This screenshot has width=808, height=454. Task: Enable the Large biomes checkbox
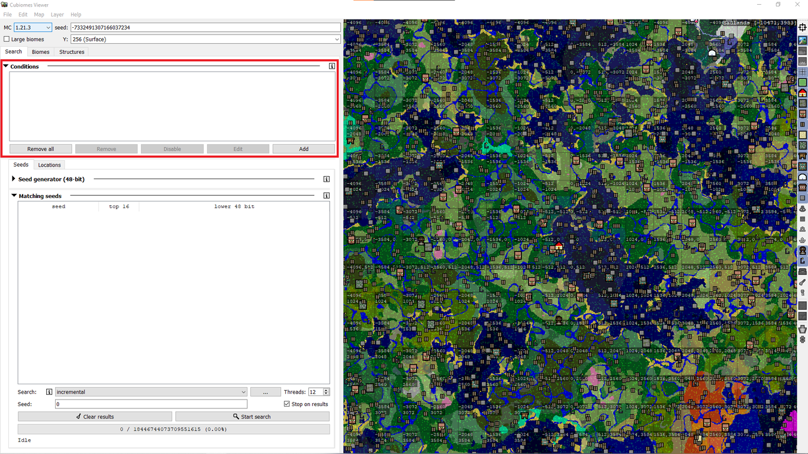(7, 39)
